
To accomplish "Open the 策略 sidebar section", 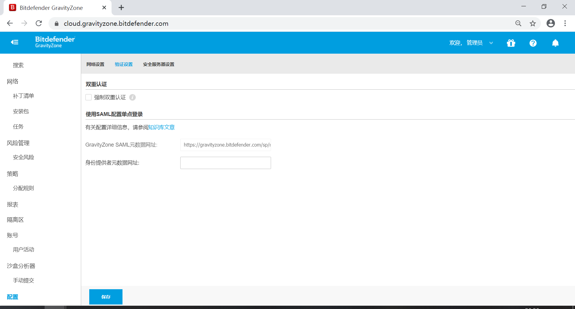I will (13, 174).
